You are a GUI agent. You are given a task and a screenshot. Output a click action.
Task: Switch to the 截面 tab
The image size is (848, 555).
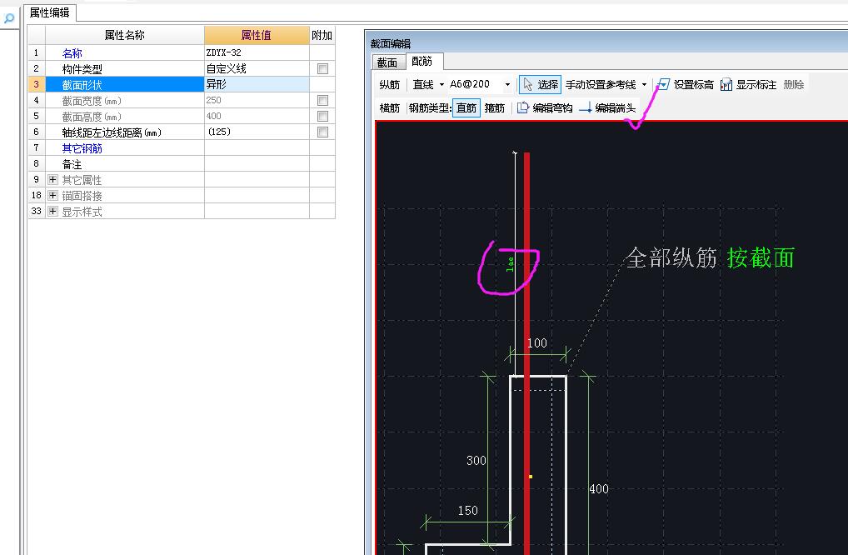[x=387, y=62]
